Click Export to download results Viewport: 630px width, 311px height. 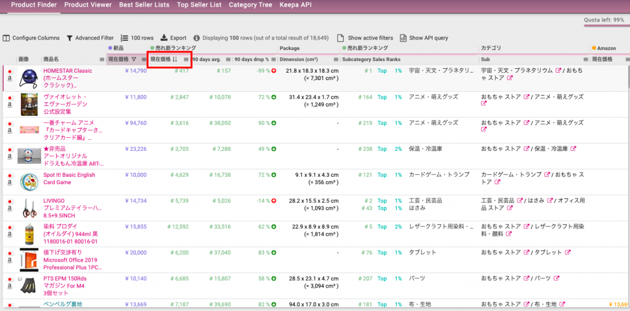[x=173, y=38]
